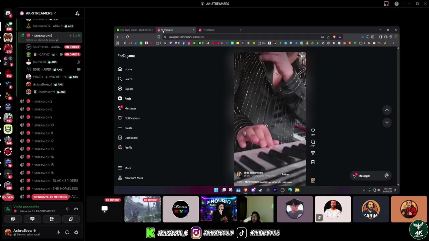
Task: Click the share screen button in voice panel
Action: pyautogui.click(x=32, y=219)
